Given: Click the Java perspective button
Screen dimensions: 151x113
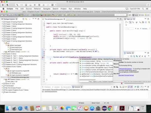Looking at the screenshot, I should point(135,15).
